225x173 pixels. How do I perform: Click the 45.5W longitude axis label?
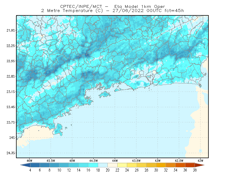51,161
